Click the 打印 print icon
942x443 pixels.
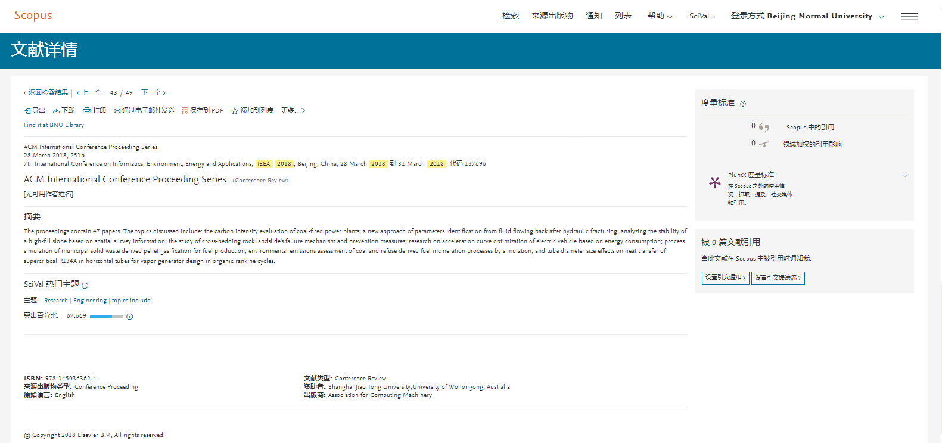pyautogui.click(x=87, y=111)
